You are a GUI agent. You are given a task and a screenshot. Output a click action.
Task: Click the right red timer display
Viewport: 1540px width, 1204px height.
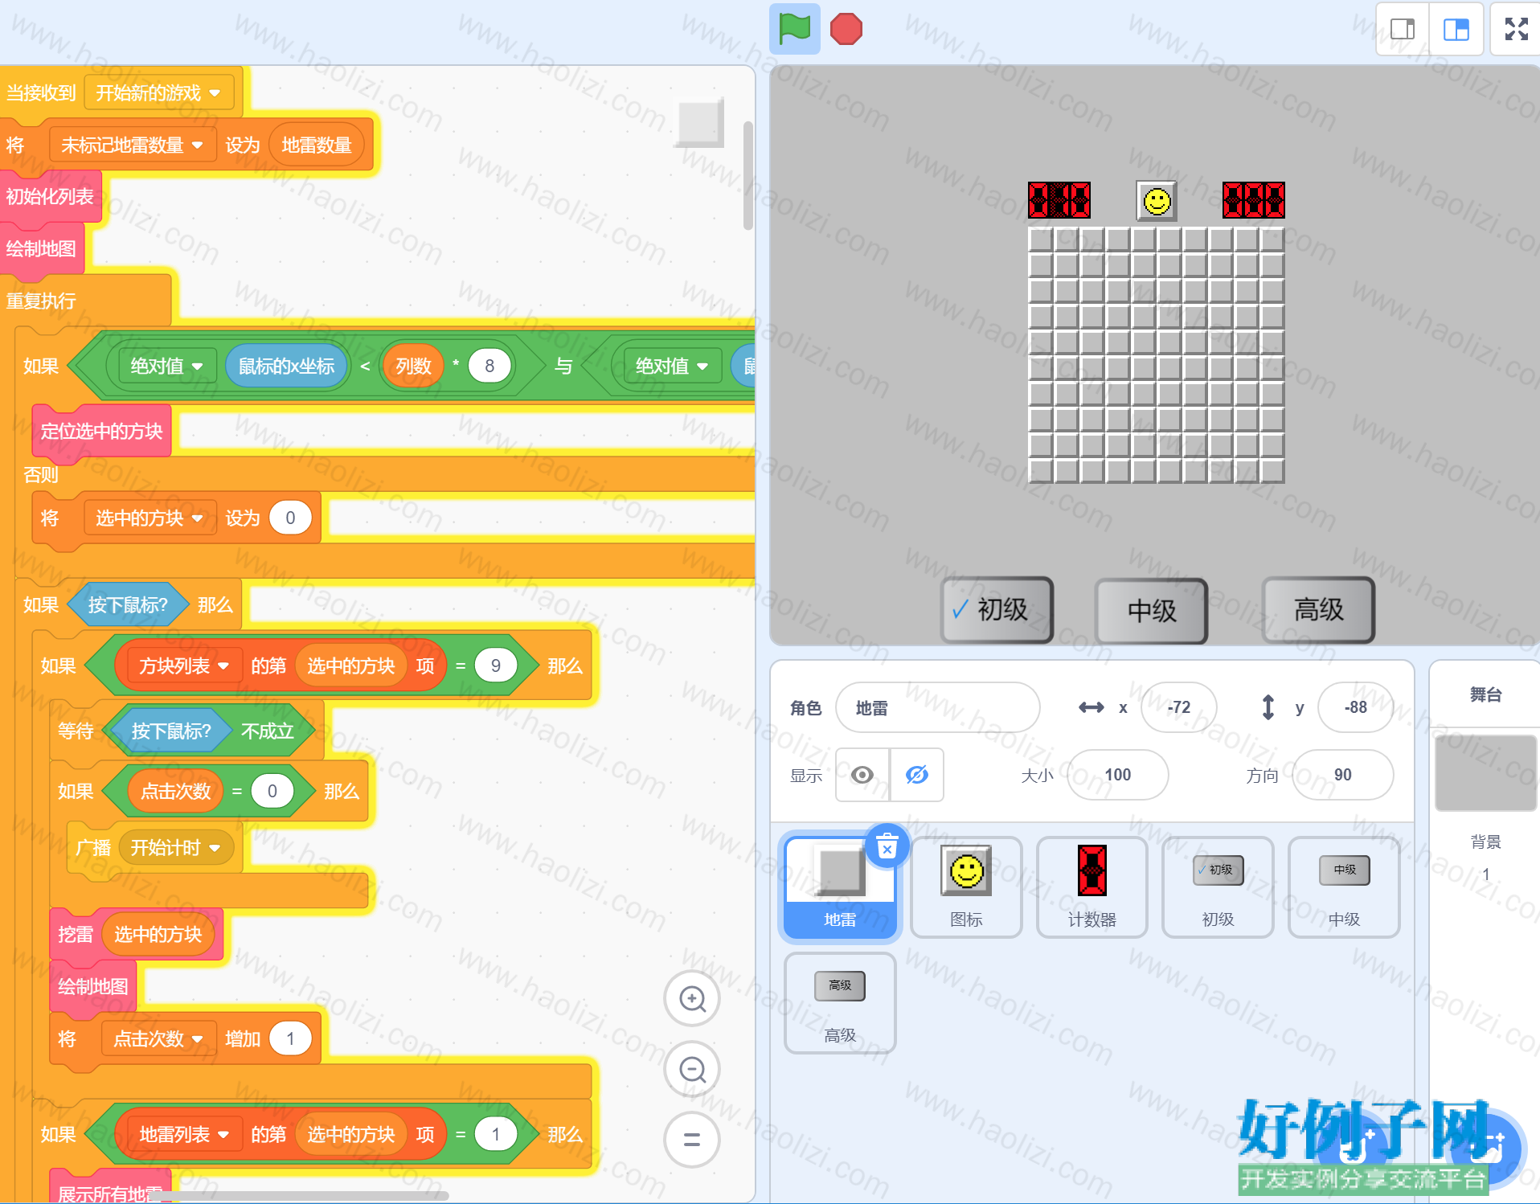tap(1254, 200)
